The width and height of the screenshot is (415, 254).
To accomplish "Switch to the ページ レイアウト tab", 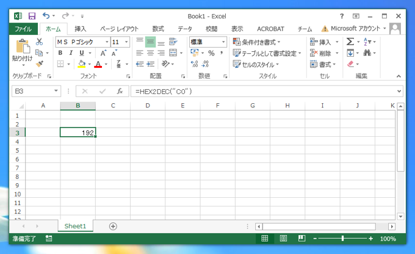I will click(x=119, y=29).
